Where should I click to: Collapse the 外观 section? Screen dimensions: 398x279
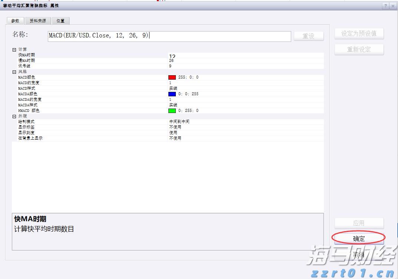14,116
